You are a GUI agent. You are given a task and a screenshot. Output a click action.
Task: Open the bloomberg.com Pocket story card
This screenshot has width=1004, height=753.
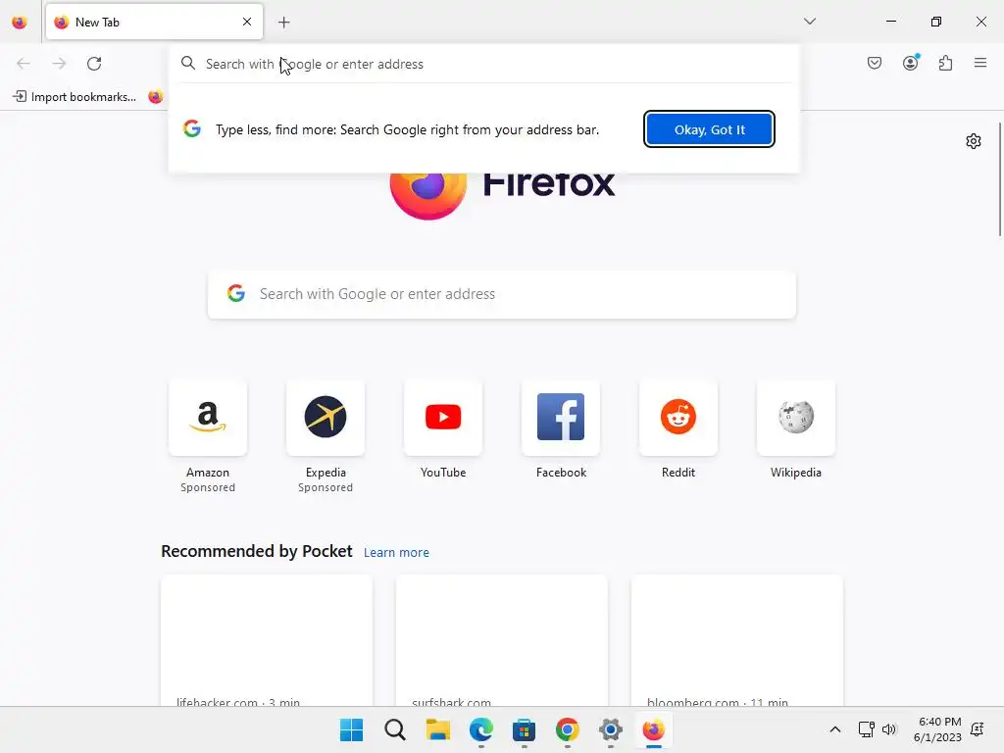(x=737, y=640)
